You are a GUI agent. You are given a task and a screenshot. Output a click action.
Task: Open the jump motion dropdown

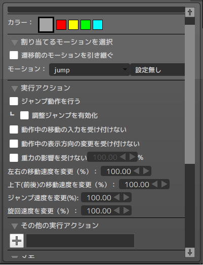click(89, 70)
